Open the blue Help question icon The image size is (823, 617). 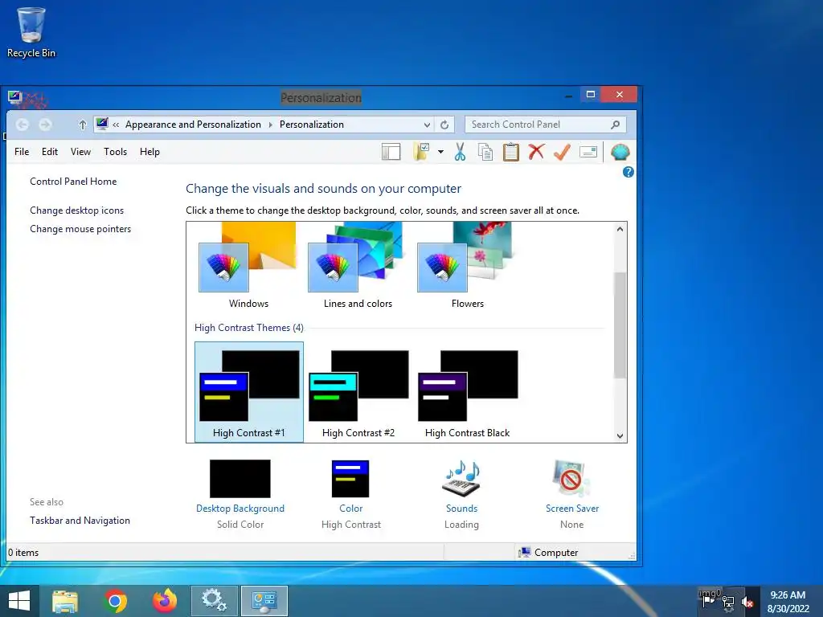pyautogui.click(x=629, y=172)
